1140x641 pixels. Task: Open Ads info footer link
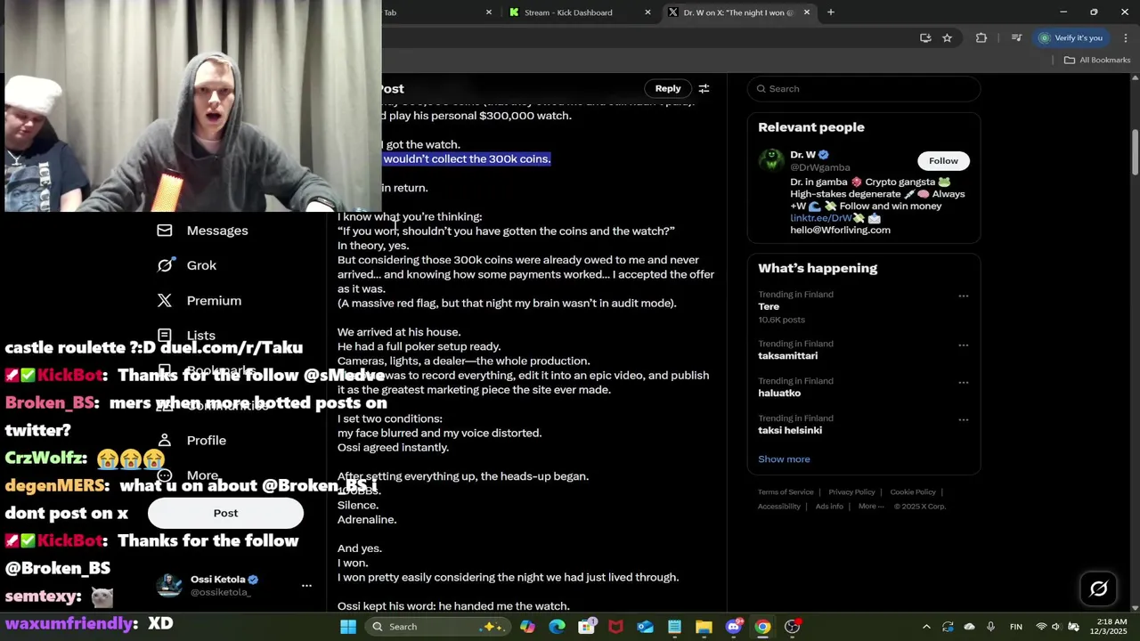click(829, 507)
